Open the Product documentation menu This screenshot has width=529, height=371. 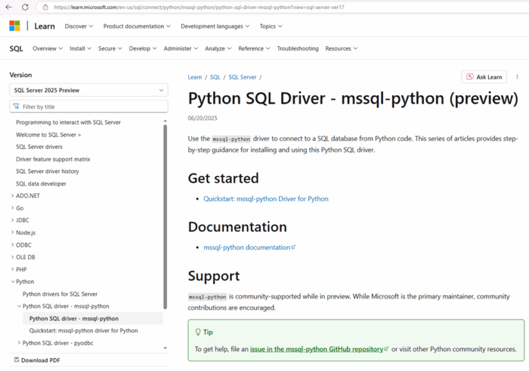[137, 26]
